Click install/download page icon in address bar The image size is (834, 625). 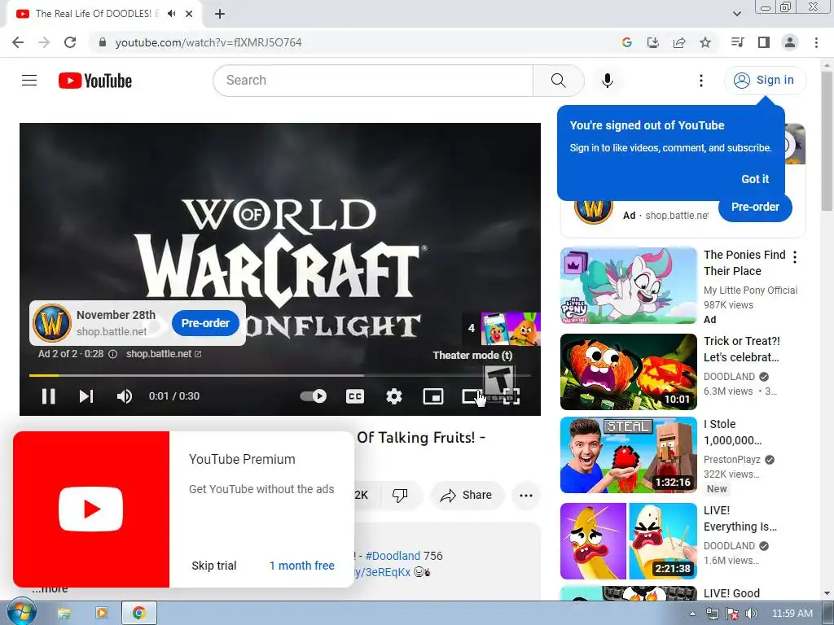pos(652,42)
